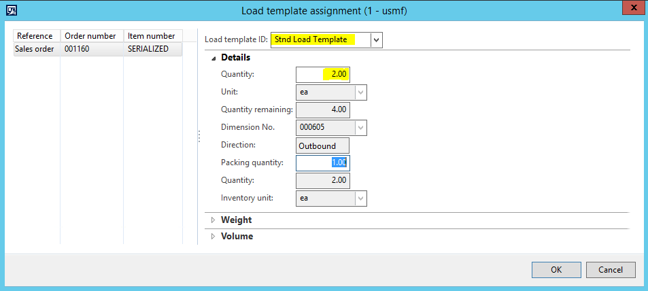648x291 pixels.
Task: Collapse the Details section
Action: [214, 58]
